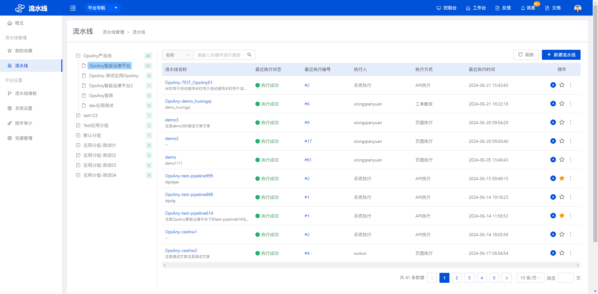Open more actions for OpsAny-ceshiw1

[571, 234]
